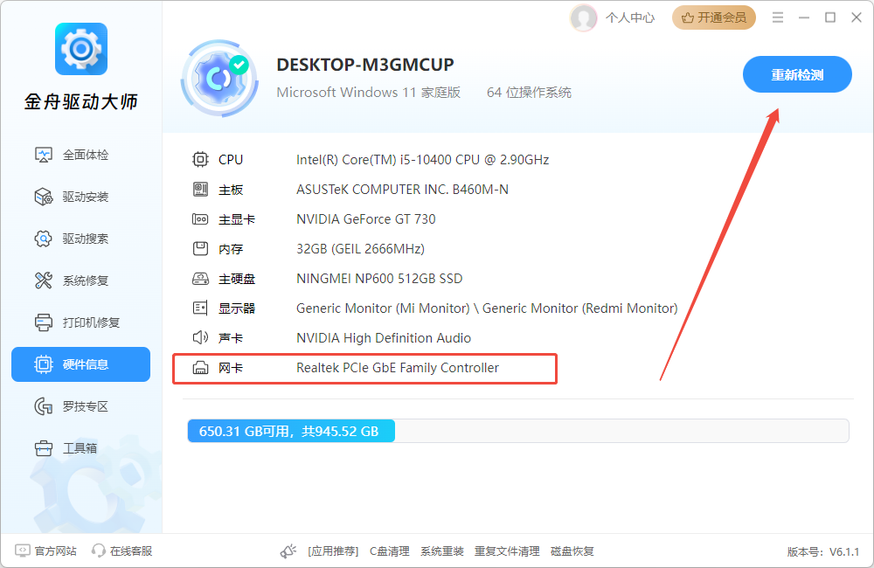Select ASUSTeK COMPUTER INC. B460M-N text
The image size is (874, 568).
(402, 190)
